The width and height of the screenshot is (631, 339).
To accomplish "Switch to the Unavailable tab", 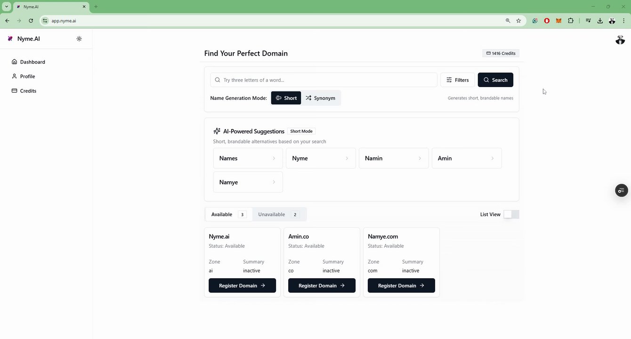I will pyautogui.click(x=278, y=214).
